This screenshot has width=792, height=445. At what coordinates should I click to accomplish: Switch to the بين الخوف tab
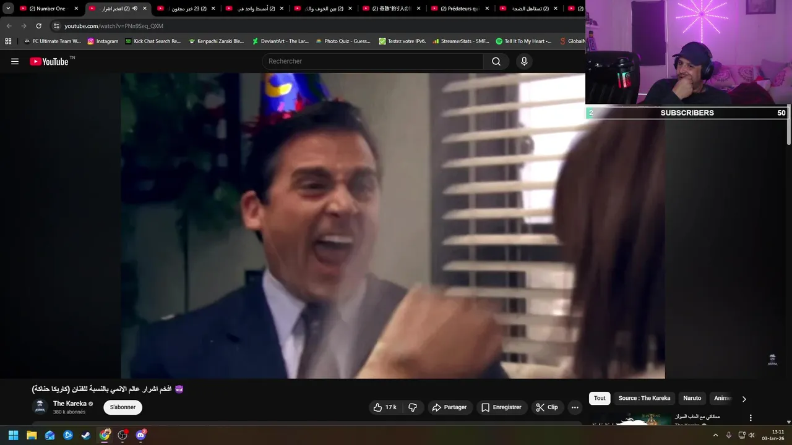pyautogui.click(x=322, y=9)
